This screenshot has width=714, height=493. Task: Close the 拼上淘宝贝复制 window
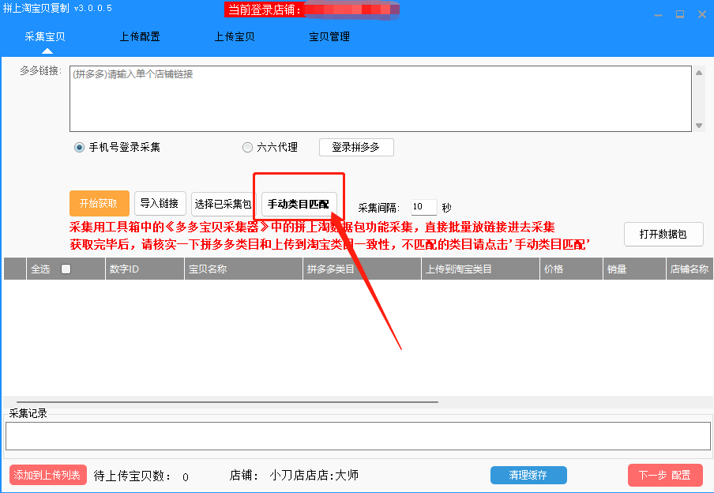(x=701, y=14)
